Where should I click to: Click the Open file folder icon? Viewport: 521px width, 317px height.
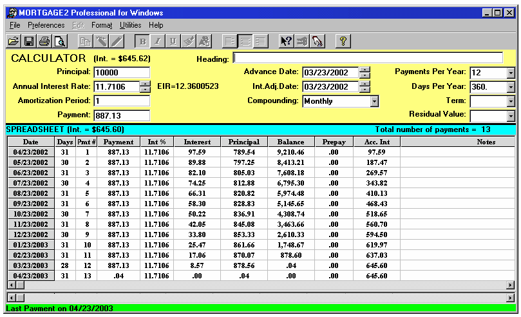click(14, 41)
